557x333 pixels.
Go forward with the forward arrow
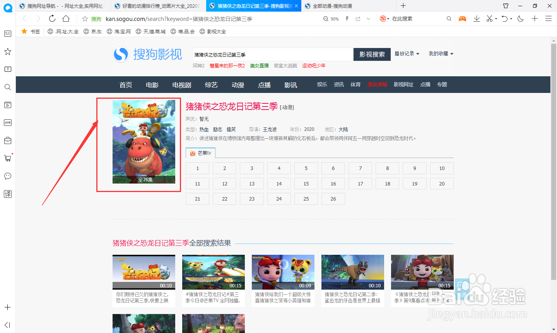[x=38, y=19]
